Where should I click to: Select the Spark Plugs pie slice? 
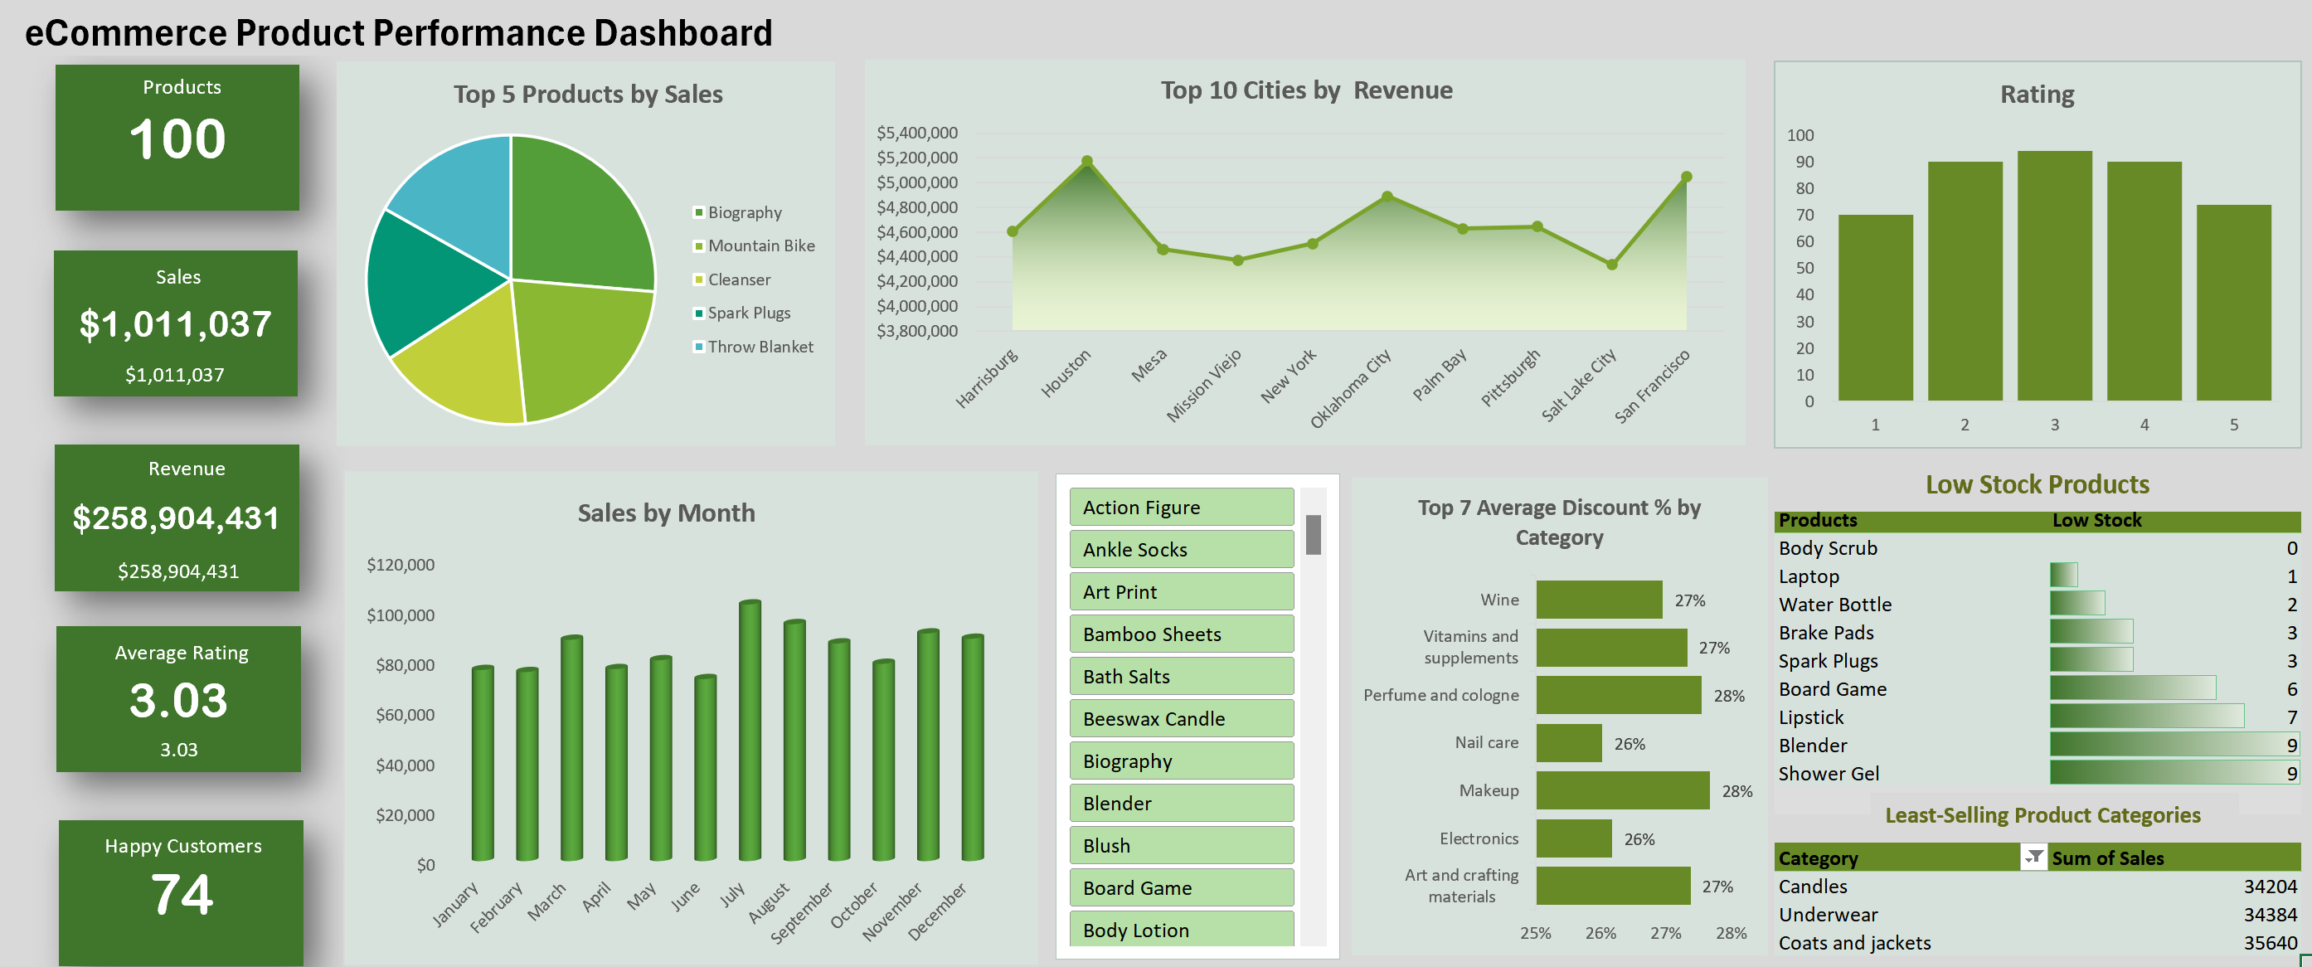point(426,283)
